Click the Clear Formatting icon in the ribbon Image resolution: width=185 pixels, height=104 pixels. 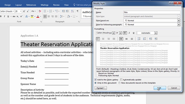[40, 11]
